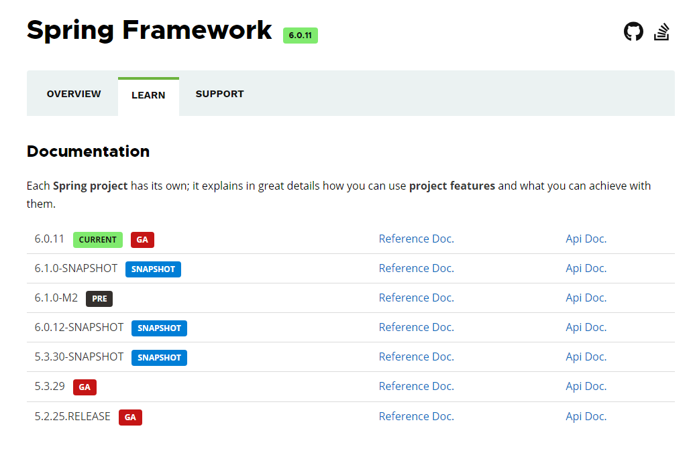Open Reference Doc. for version 6.0.11
Viewport: 695px width, 449px height.
(416, 239)
